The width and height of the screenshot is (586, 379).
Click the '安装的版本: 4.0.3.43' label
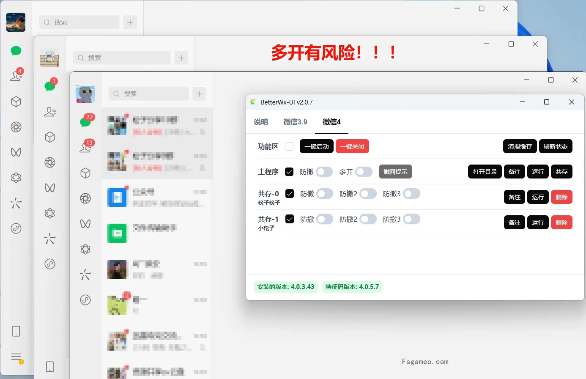pos(286,287)
